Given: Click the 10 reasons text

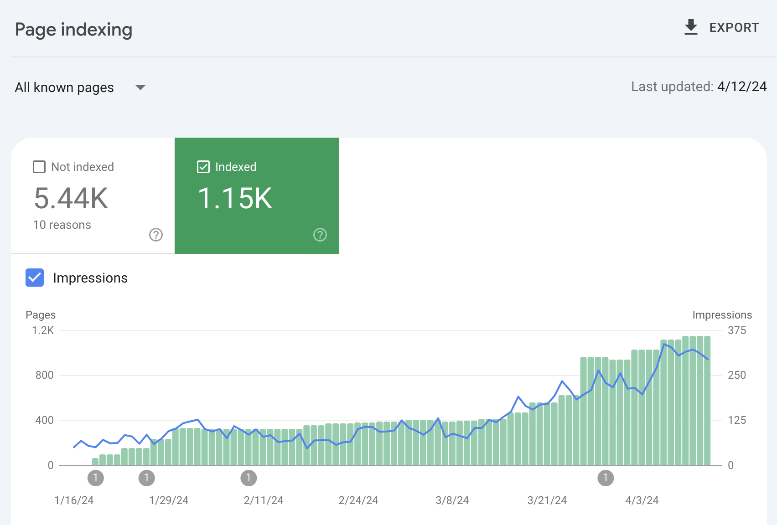Looking at the screenshot, I should tap(62, 225).
